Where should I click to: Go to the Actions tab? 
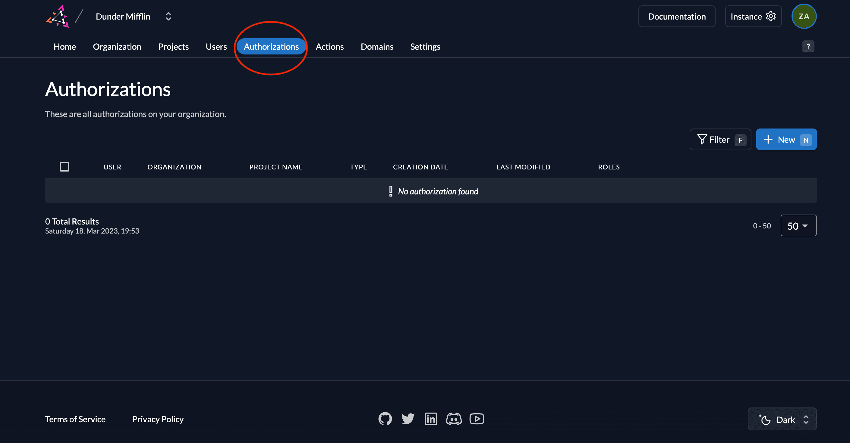coord(329,47)
